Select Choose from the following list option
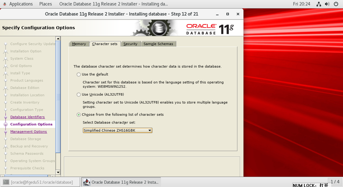 79,115
